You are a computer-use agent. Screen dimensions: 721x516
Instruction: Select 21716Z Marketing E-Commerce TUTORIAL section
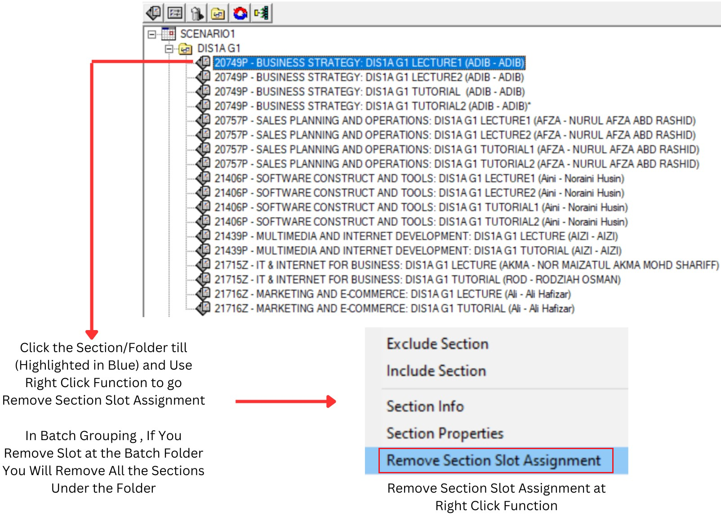click(x=394, y=309)
